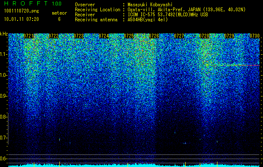Click the 0730 time label
Image resolution: width=263 pixels, height=167 pixels.
pos(255,36)
